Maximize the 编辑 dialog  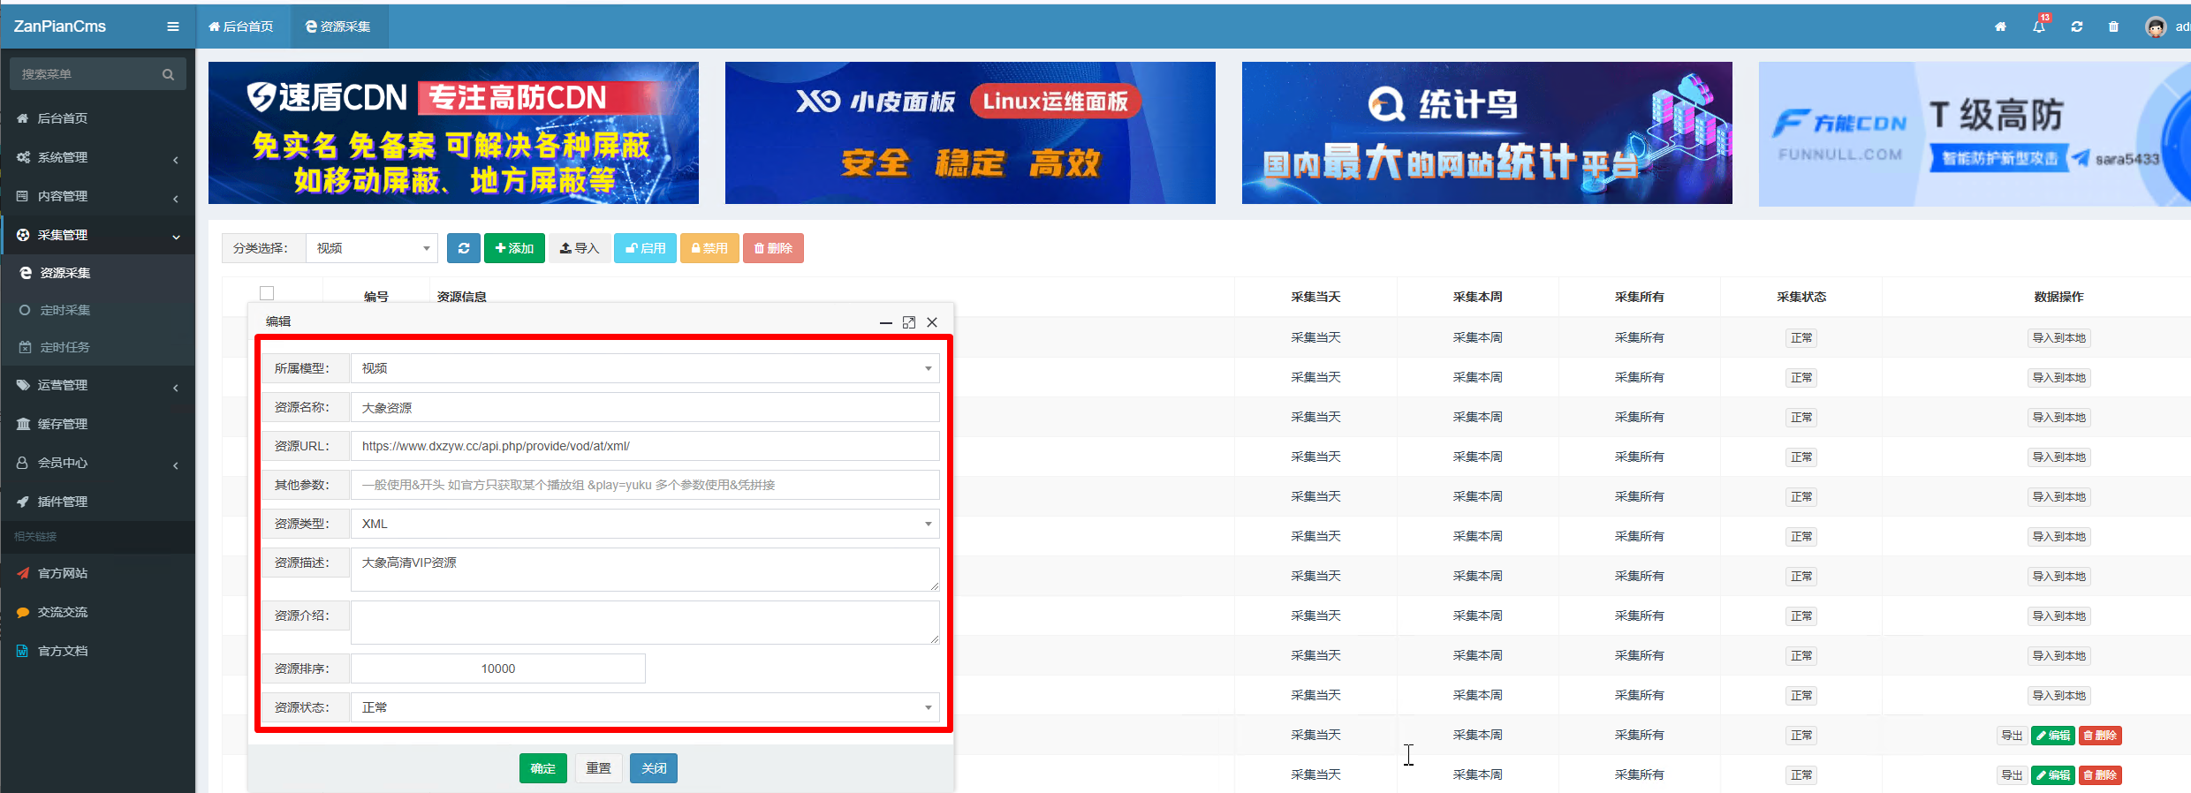tap(909, 322)
